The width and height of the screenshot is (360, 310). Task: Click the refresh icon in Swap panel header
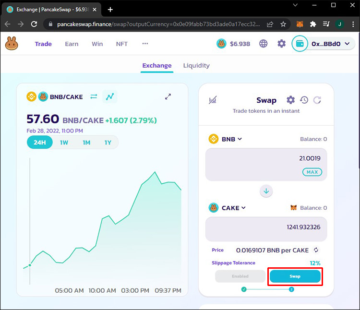point(317,100)
